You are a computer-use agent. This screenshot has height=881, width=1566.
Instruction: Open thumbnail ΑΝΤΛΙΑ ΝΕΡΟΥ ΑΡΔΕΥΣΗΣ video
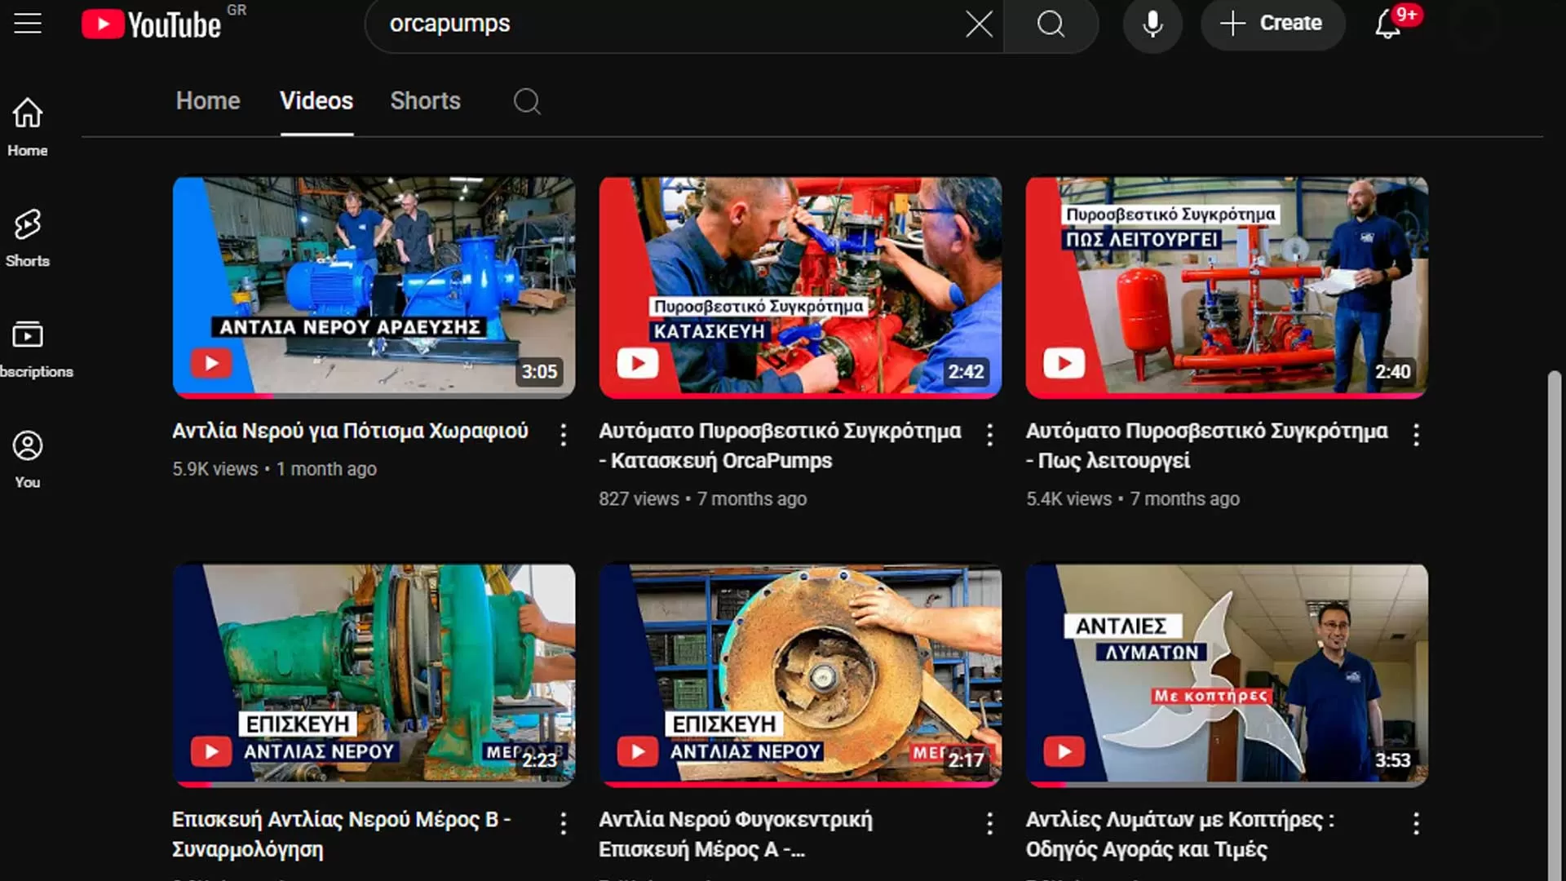click(x=374, y=287)
